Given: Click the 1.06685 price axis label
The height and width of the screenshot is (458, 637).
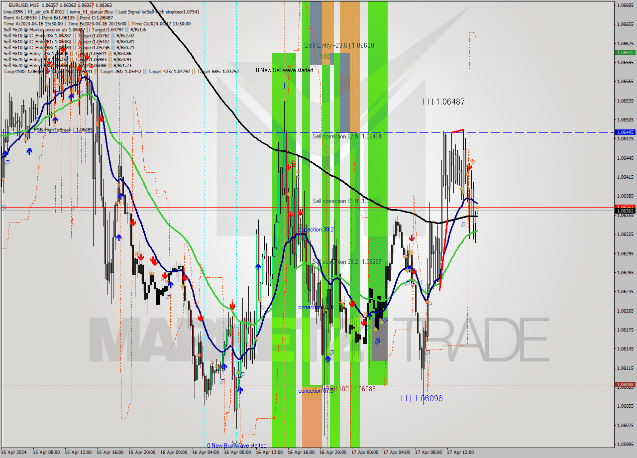Looking at the screenshot, I should pyautogui.click(x=625, y=5).
